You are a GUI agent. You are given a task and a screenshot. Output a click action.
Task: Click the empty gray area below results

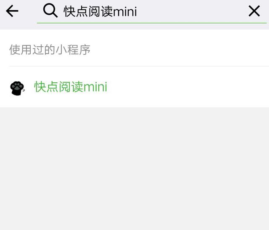(134, 169)
